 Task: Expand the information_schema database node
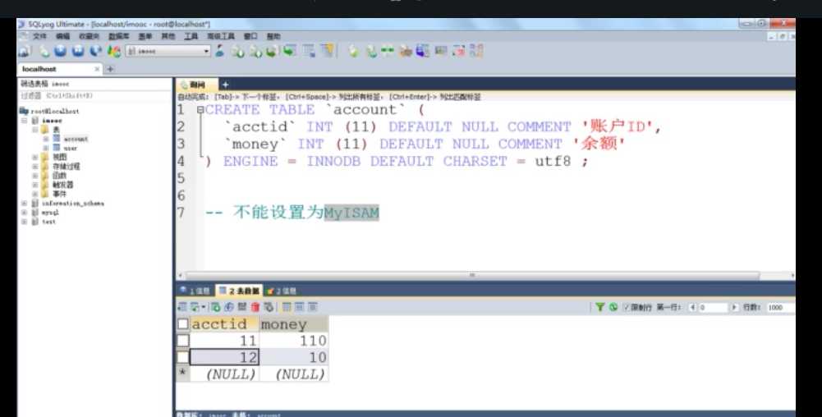[24, 203]
